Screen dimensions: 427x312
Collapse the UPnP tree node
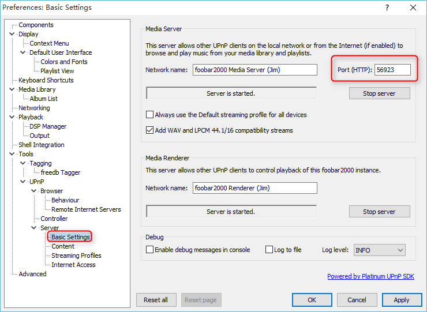tap(23, 182)
